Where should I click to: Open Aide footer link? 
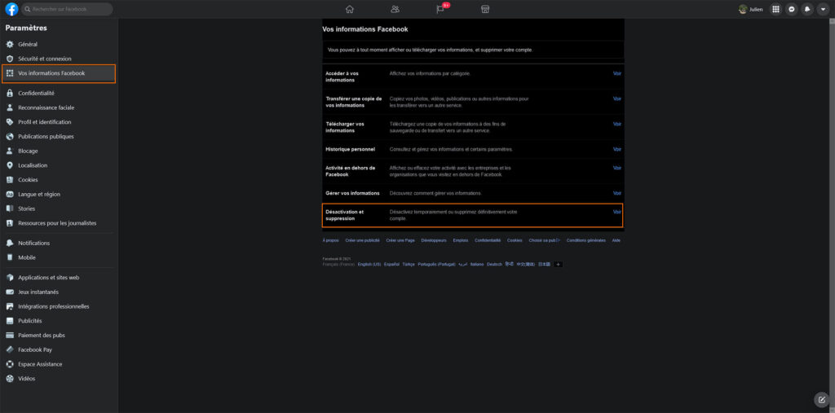point(616,240)
